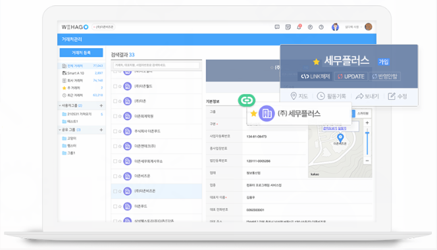Image resolution: width=437 pixels, height=250 pixels.
Task: Tick checkbox for 더존세무회계사무소
Action: (115, 161)
